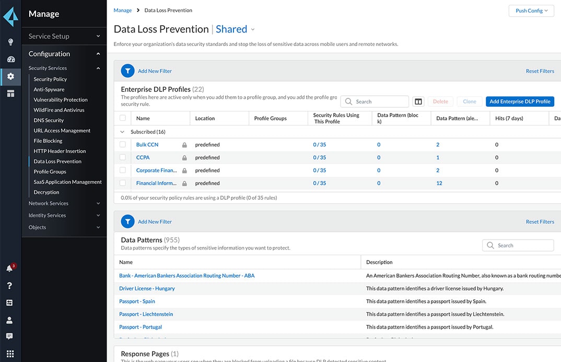
Task: Open the apps grid icon at bottom left
Action: (x=10, y=355)
